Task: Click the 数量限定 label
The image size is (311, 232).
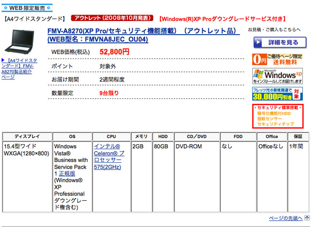Action: point(62,93)
